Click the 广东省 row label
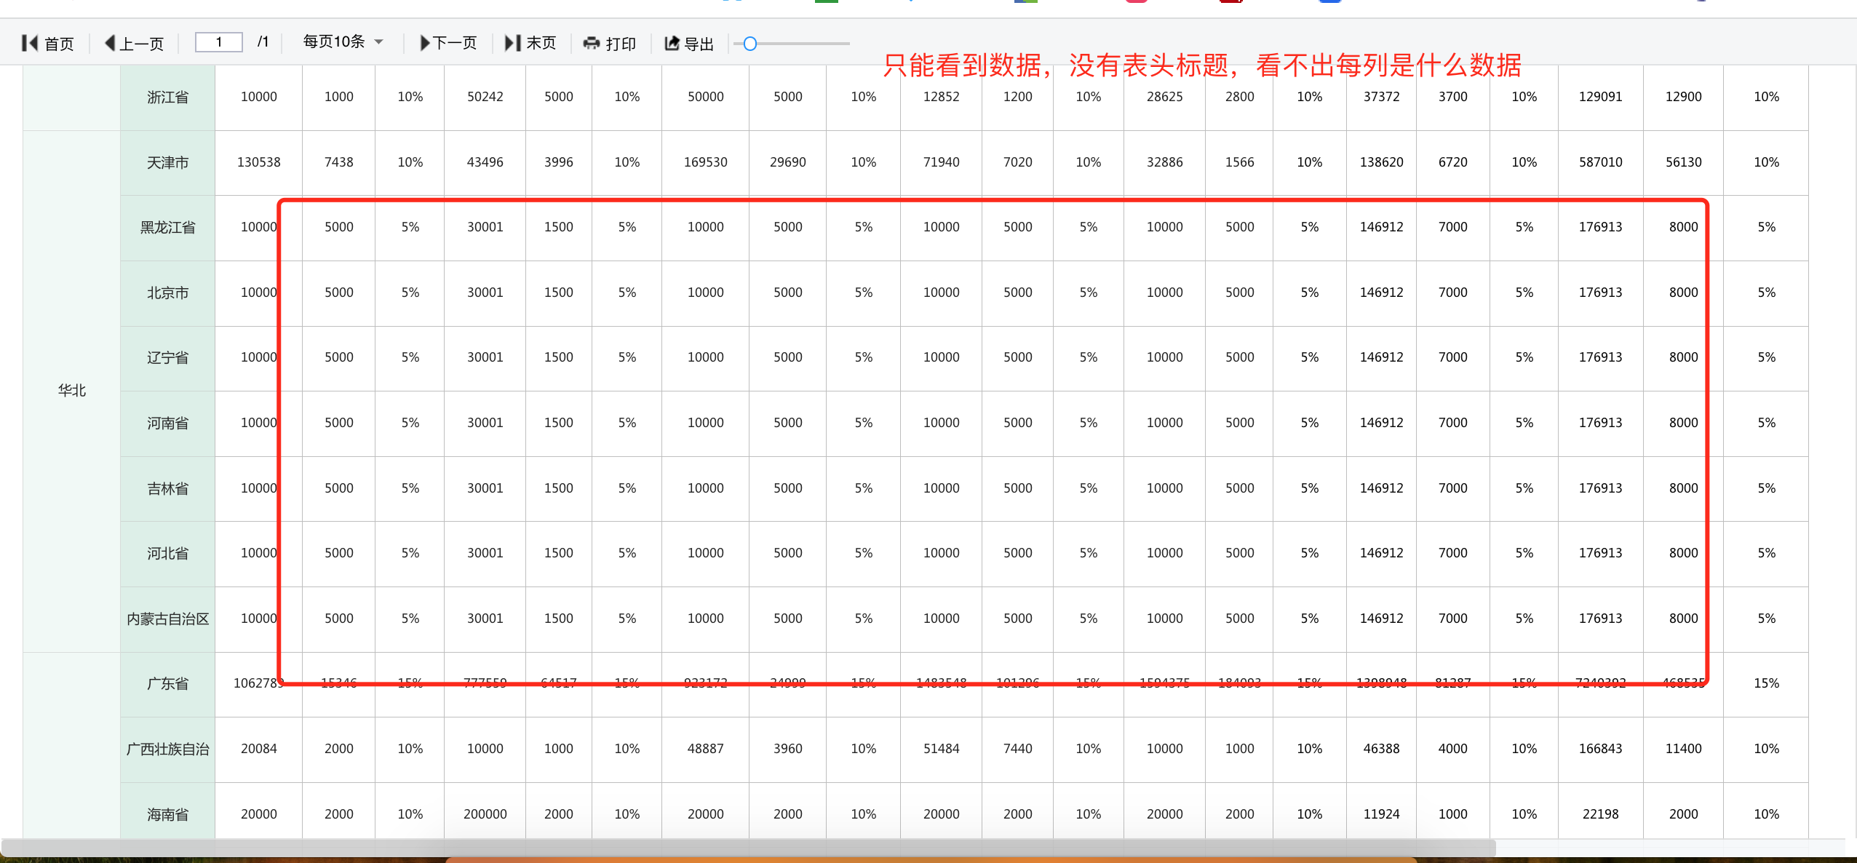This screenshot has width=1857, height=863. (x=167, y=683)
